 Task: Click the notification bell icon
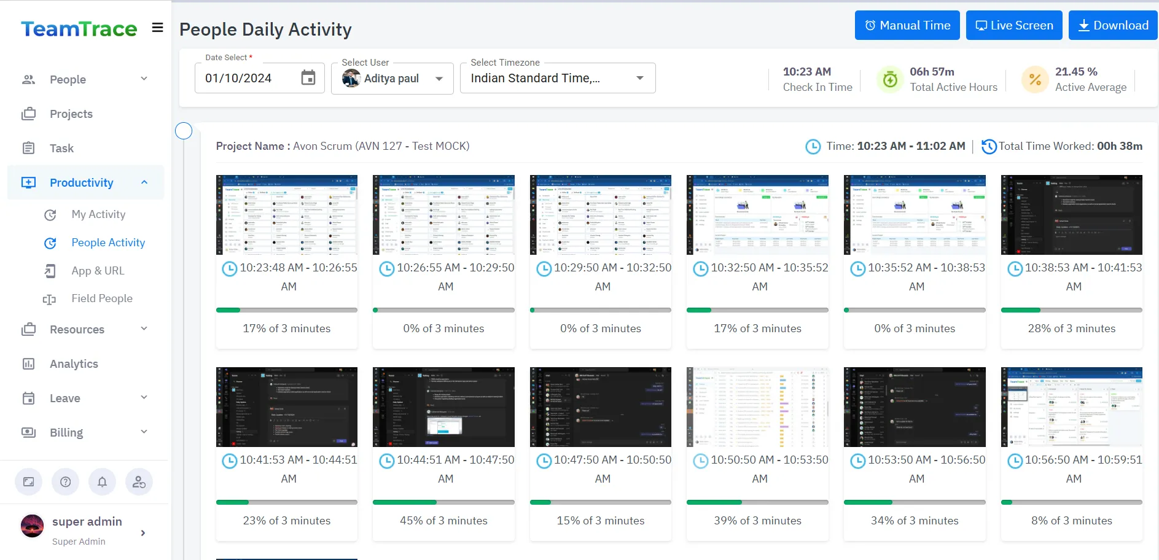pos(102,482)
